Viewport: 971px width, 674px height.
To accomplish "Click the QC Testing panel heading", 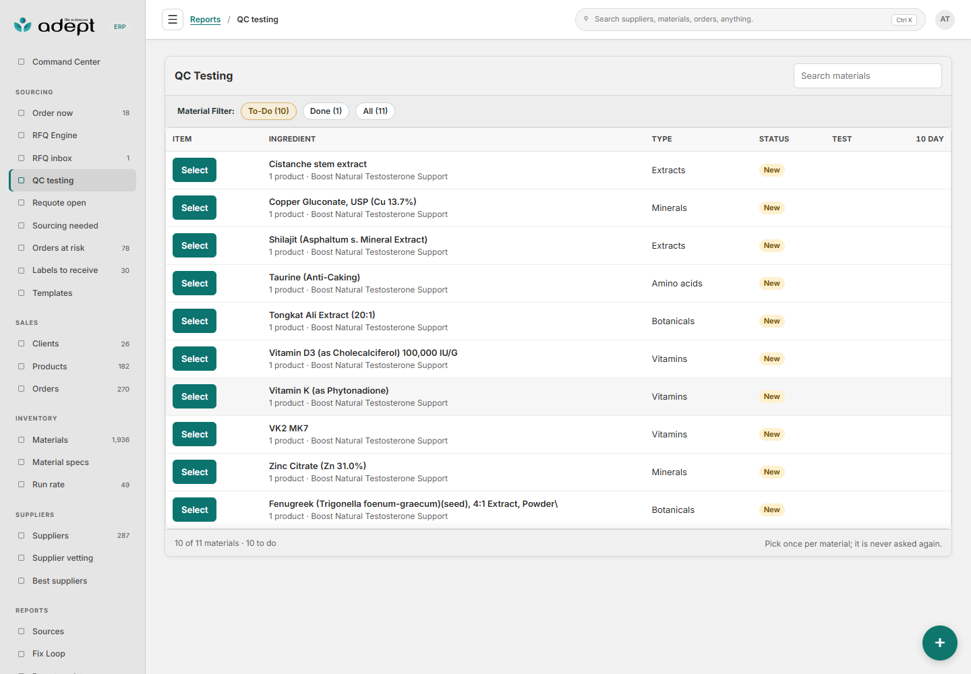I will pyautogui.click(x=204, y=76).
